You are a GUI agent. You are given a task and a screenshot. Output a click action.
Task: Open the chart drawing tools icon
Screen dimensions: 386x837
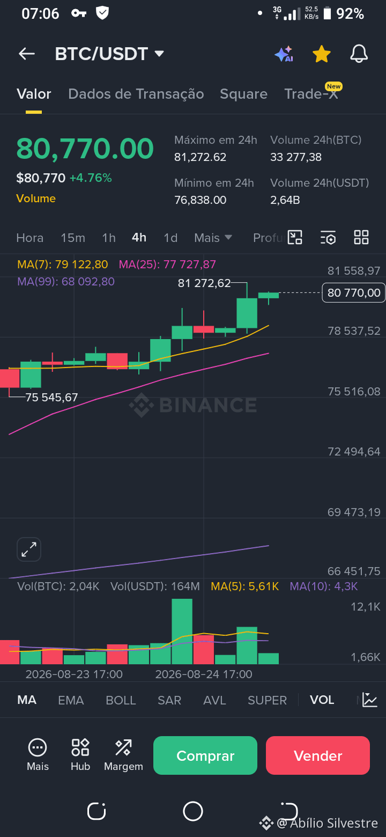(295, 237)
